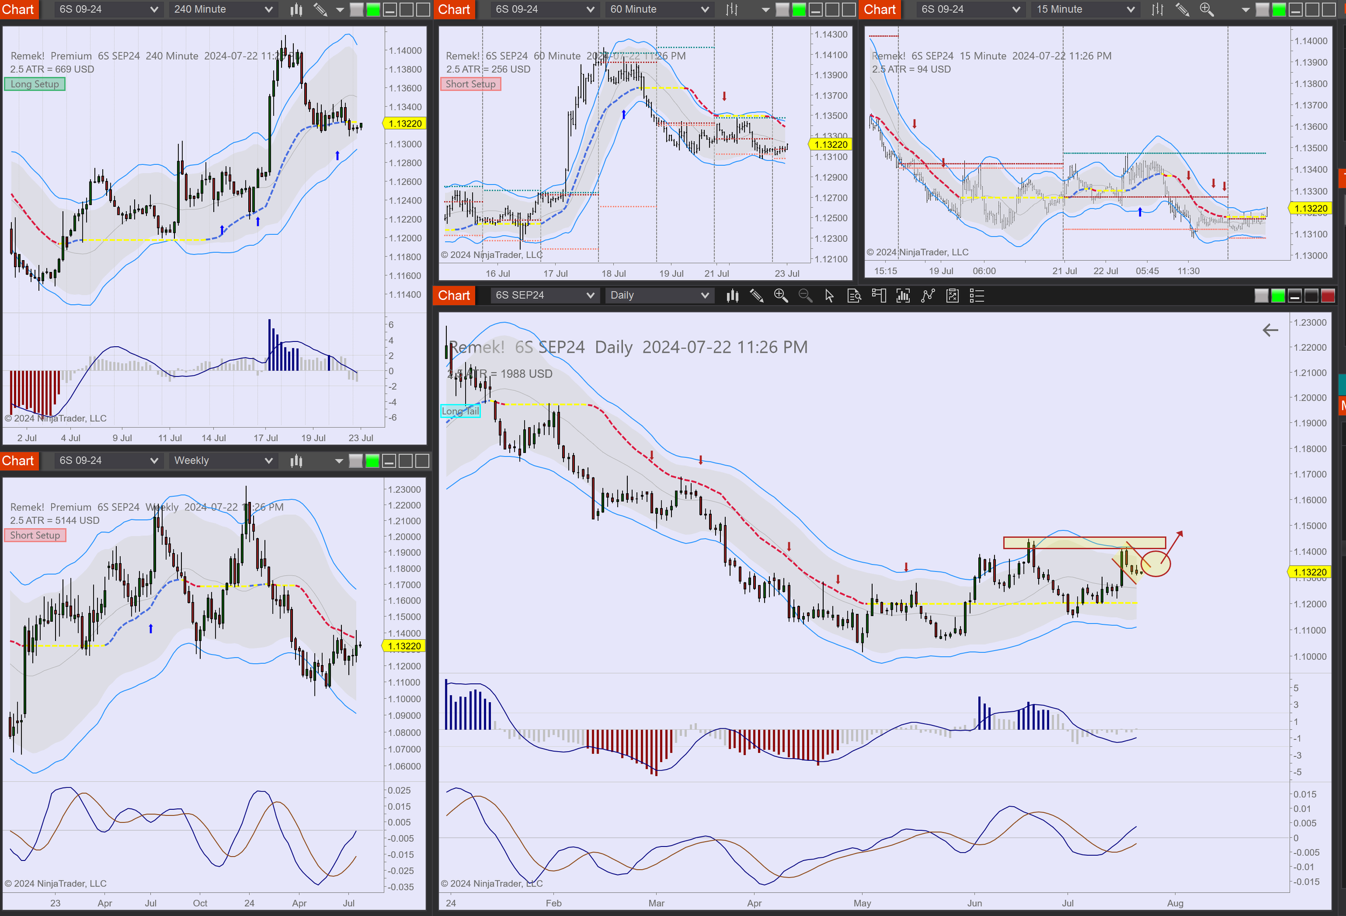
Task: Click green link swatch on Weekly chart
Action: click(x=373, y=460)
